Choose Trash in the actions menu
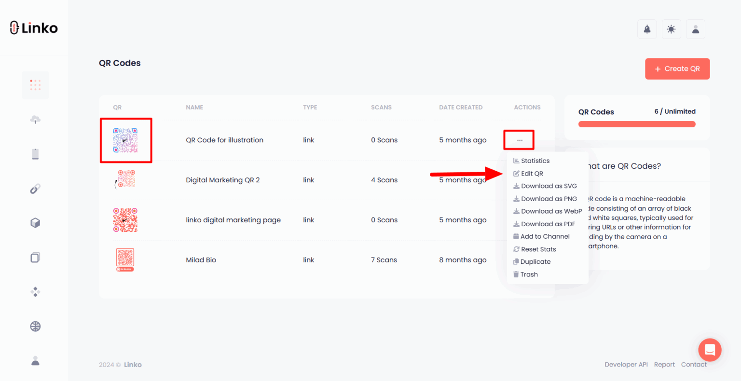Image resolution: width=741 pixels, height=381 pixels. point(529,274)
